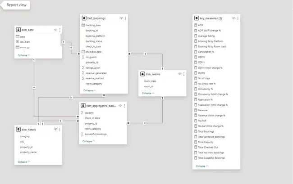The height and width of the screenshot is (184, 293).
Task: Select Total Bookings measure
Action: click(206, 131)
